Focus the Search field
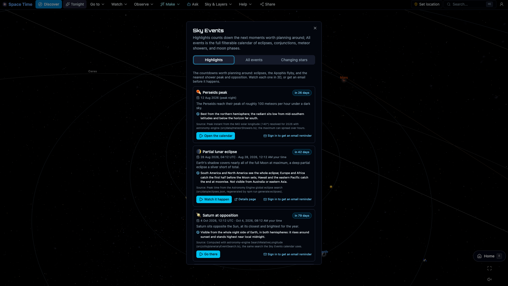The image size is (508, 286). click(469, 4)
